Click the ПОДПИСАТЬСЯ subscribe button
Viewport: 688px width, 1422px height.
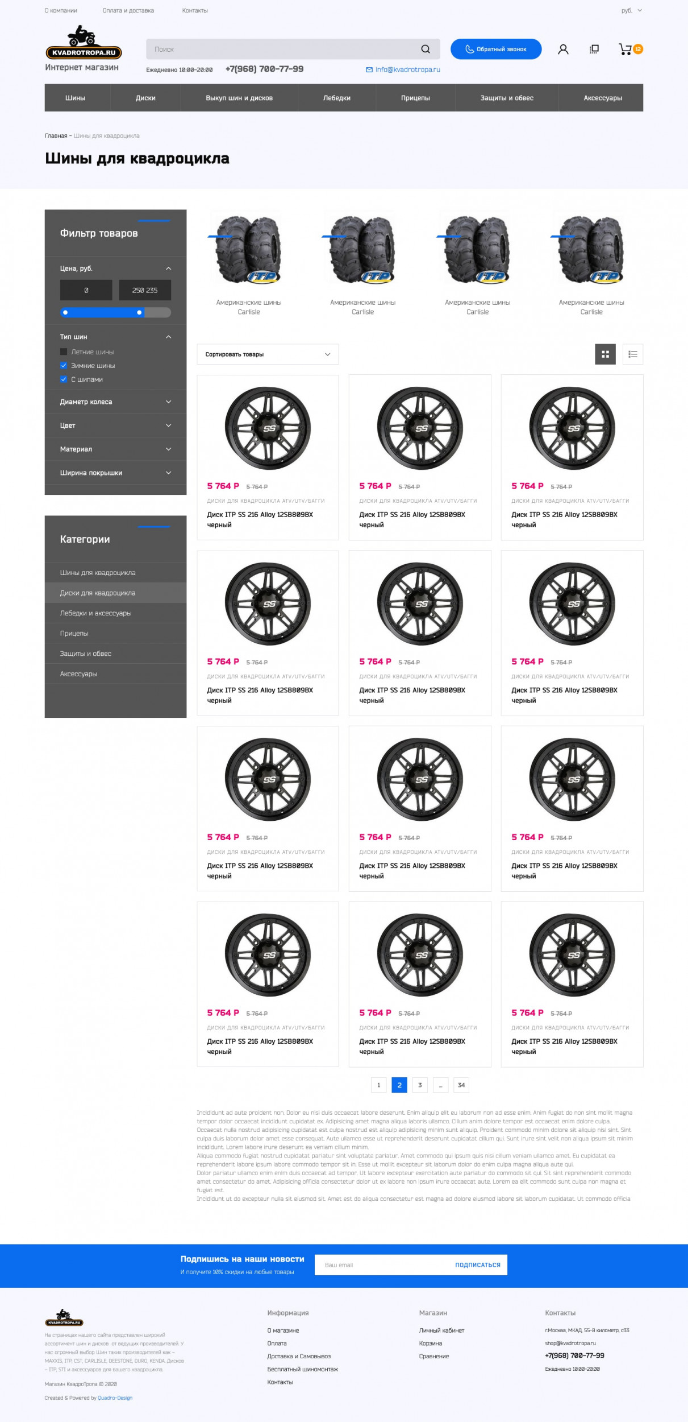(x=478, y=1265)
